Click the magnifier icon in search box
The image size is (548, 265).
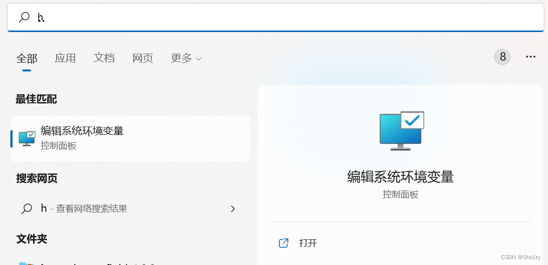pos(24,17)
